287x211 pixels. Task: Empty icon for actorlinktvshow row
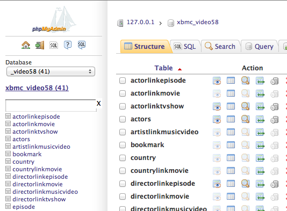click(x=275, y=107)
